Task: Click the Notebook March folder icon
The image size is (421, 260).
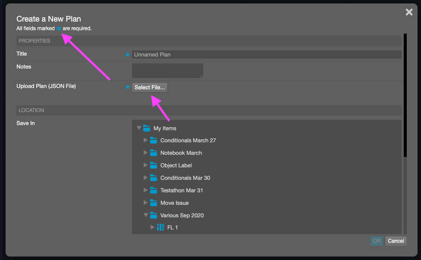Action: coord(154,153)
